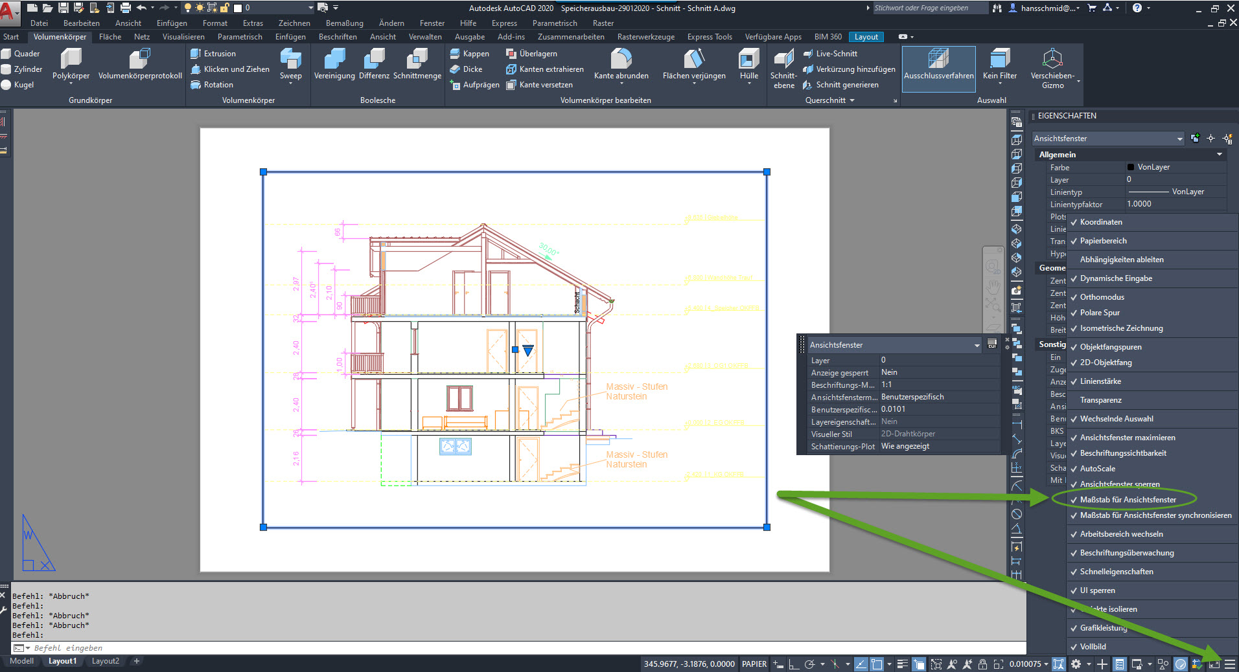Activate the Rotation solid tool
This screenshot has width=1239, height=672.
point(212,85)
